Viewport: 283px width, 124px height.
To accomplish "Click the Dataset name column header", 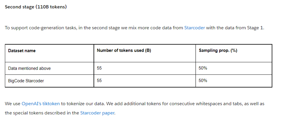I will (x=22, y=51).
